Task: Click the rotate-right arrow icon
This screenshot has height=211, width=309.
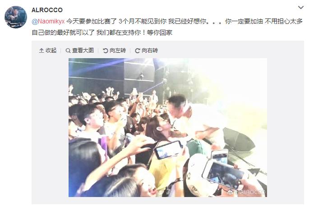Action: 137,50
